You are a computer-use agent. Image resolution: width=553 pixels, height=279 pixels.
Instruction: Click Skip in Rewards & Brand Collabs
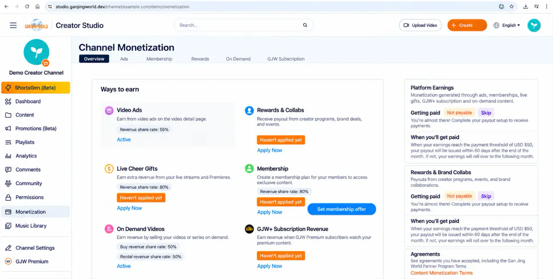click(x=486, y=196)
